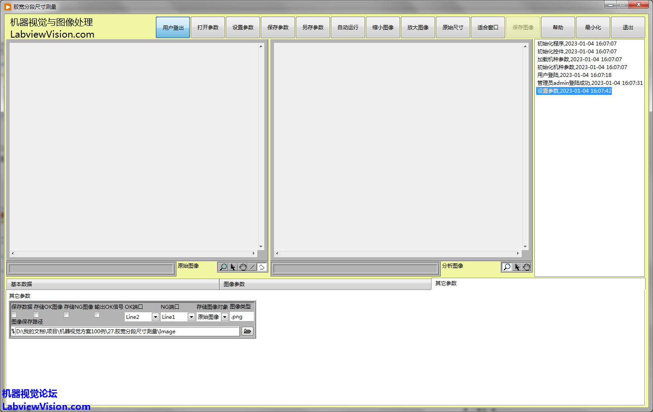This screenshot has width=653, height=412.
Task: Select pan hand tool in 分析图像 toolbar
Action: [527, 267]
